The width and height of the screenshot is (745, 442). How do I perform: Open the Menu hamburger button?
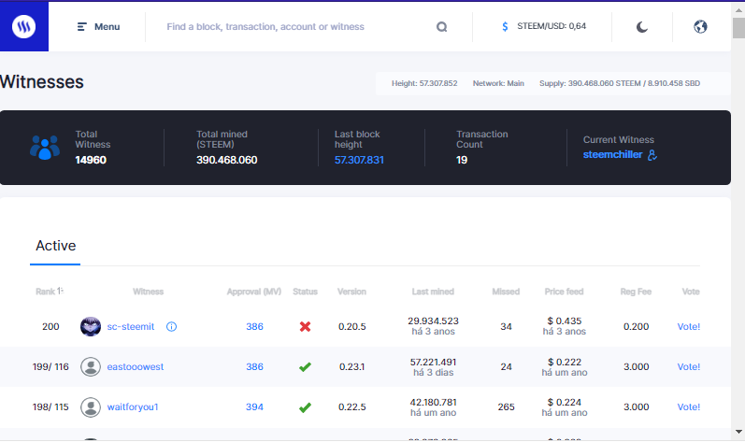98,26
